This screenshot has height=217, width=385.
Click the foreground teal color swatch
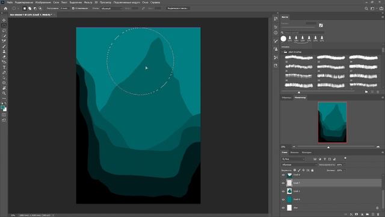2,108
